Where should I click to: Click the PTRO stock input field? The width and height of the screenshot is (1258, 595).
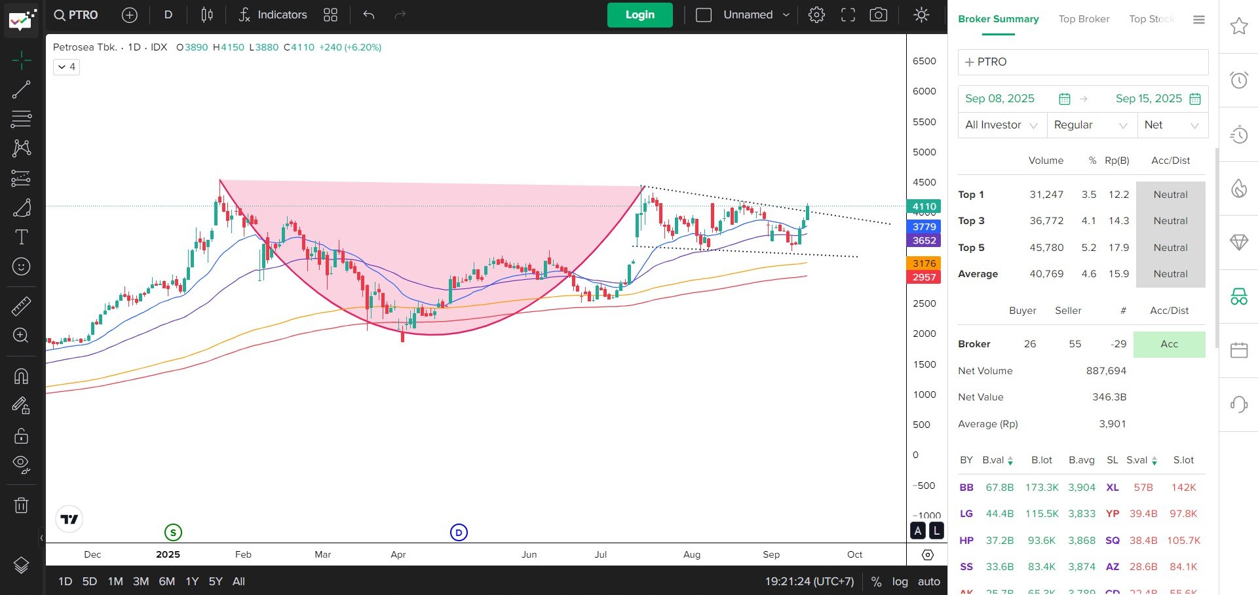[1083, 62]
